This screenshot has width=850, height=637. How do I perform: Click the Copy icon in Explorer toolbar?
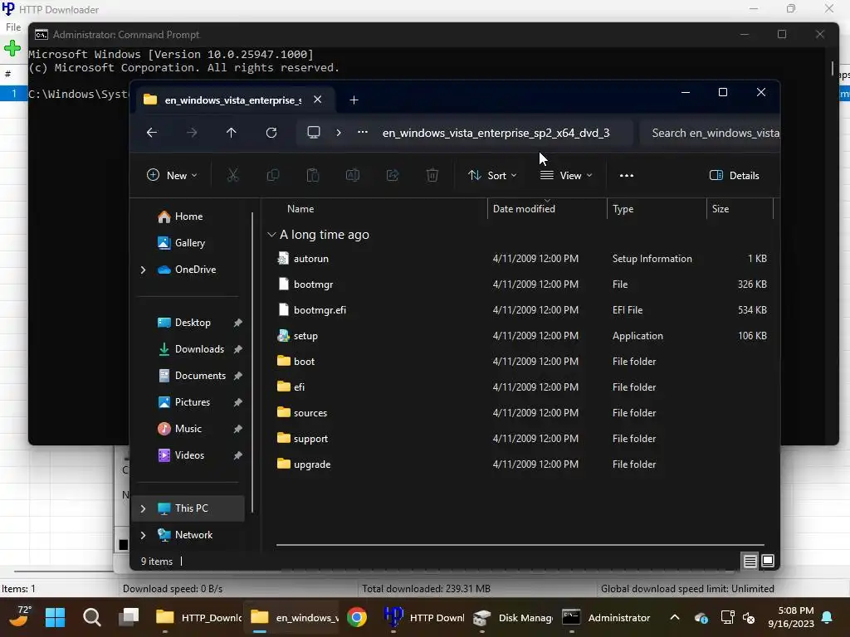coord(272,176)
